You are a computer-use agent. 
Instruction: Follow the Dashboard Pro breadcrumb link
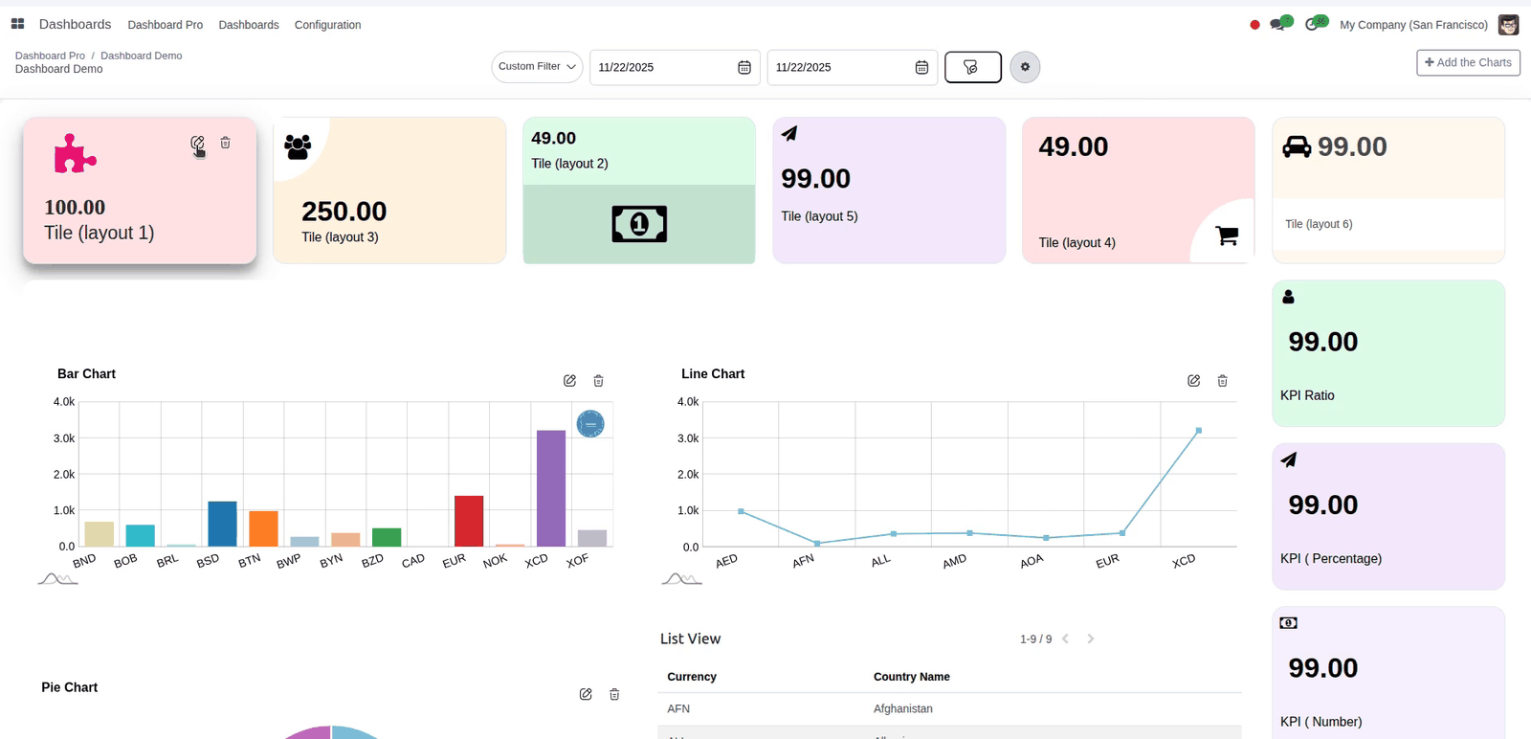tap(50, 56)
